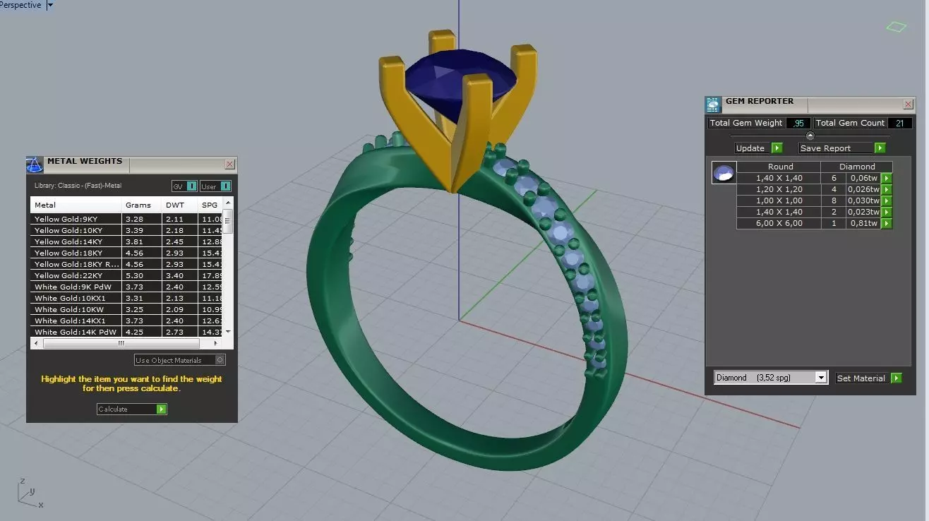This screenshot has height=521, width=929.
Task: Click the 6,00 X 6,00 gem size cell
Action: [779, 223]
